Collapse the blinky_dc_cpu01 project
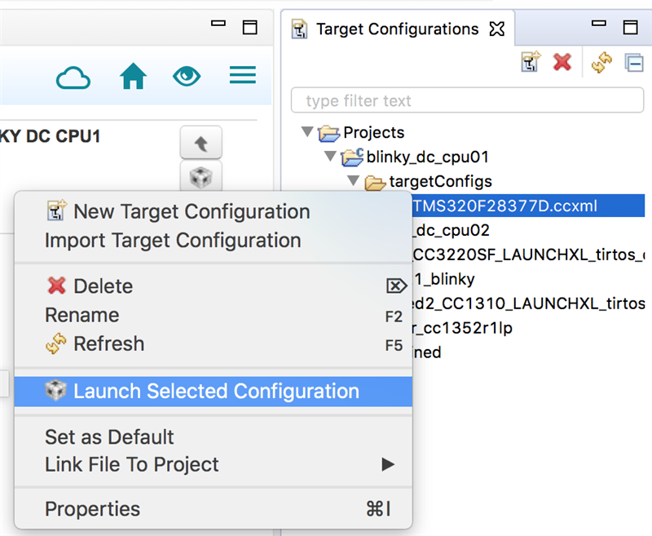 click(x=330, y=157)
